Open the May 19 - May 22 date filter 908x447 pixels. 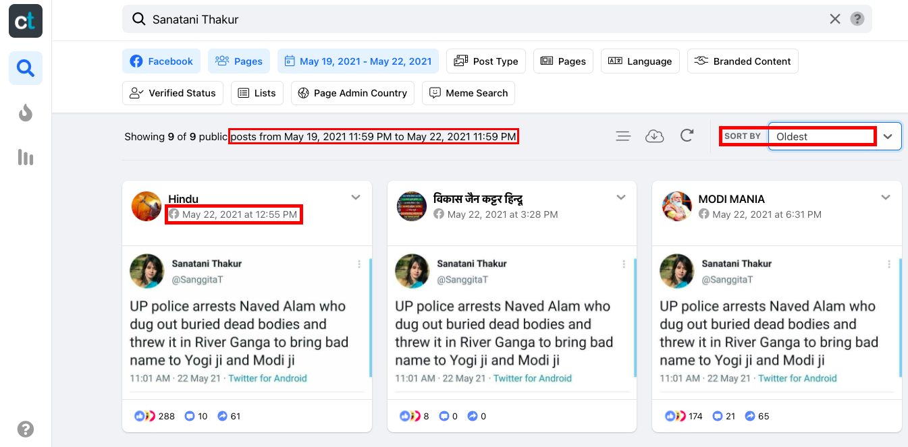point(358,61)
